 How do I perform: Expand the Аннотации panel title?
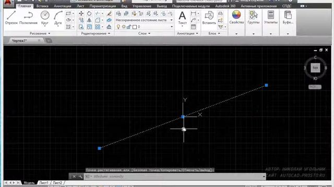pos(187,33)
